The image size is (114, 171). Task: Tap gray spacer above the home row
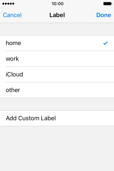[57, 29]
